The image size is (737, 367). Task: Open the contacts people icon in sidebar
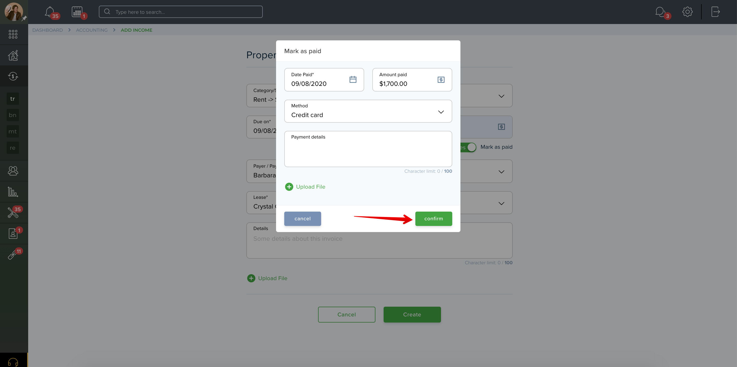(x=13, y=171)
